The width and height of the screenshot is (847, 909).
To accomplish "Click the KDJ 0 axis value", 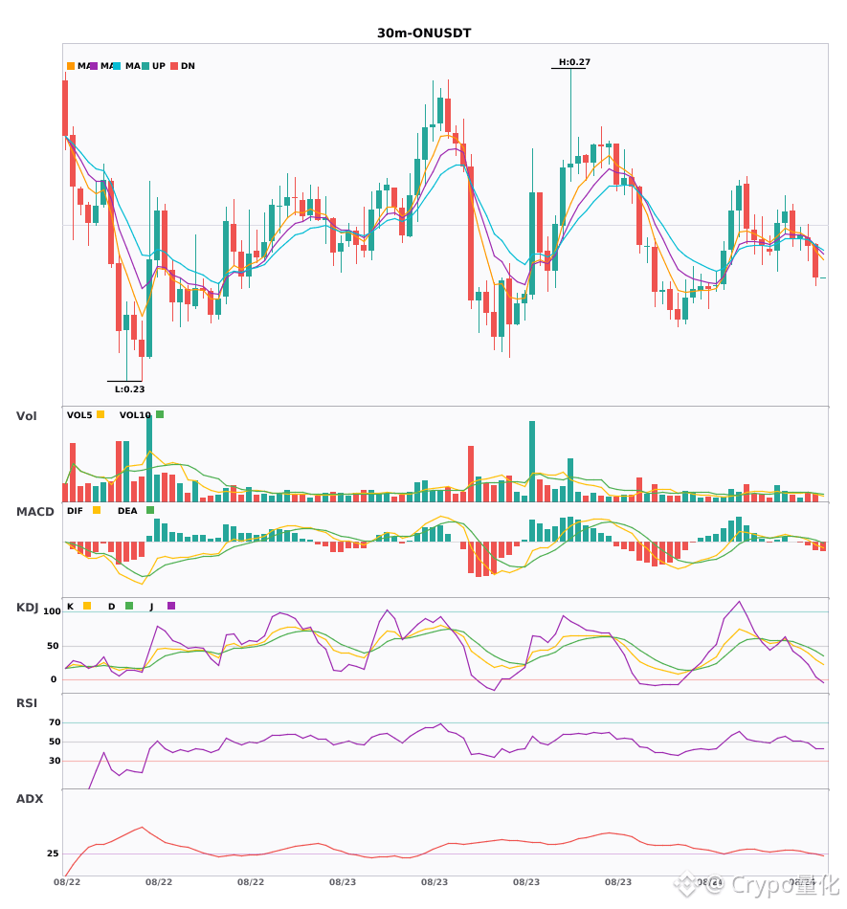I will pyautogui.click(x=54, y=679).
